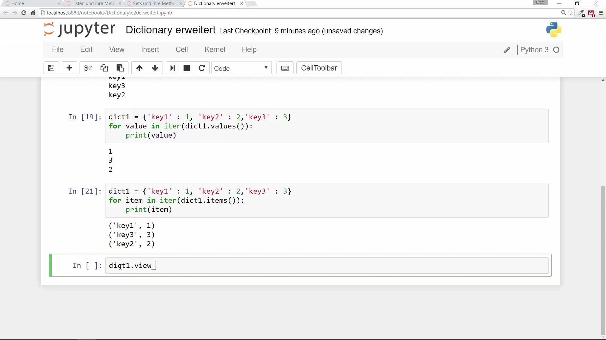
Task: Click inside code cell In [19]
Action: click(x=327, y=126)
